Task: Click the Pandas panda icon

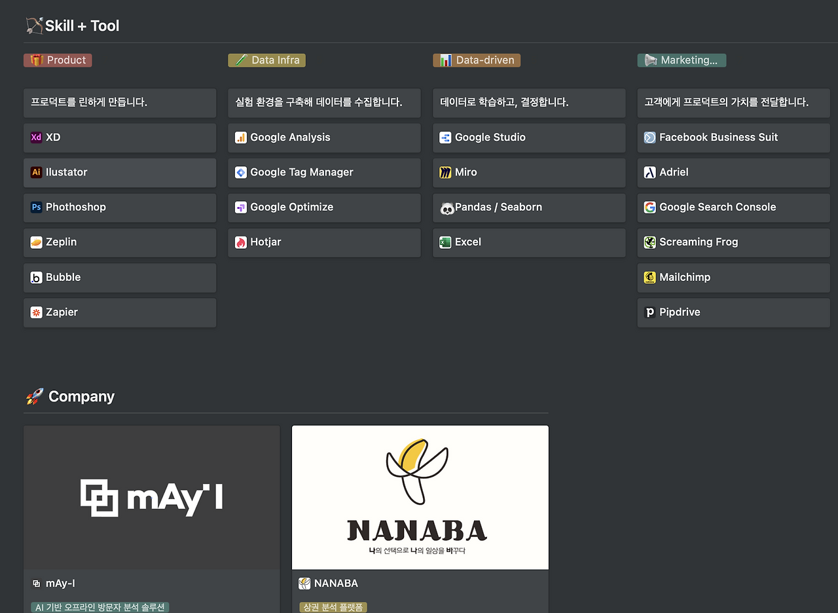Action: coord(447,208)
